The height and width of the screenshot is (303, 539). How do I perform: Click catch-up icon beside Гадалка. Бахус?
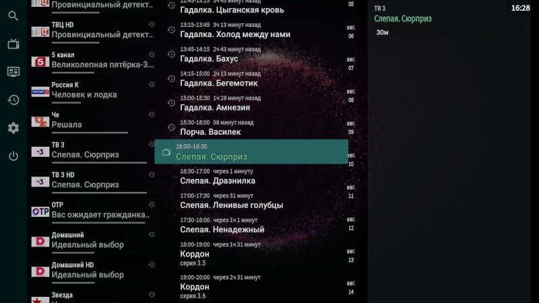coord(171,55)
